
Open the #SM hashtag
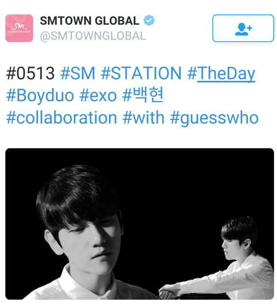click(78, 73)
